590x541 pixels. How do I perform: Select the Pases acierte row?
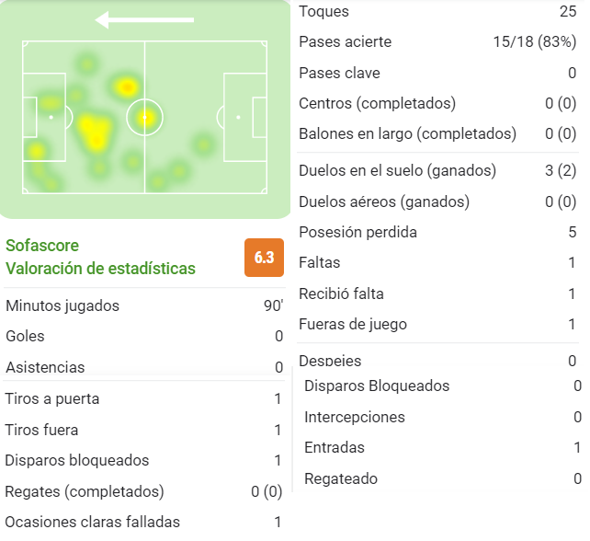tap(437, 41)
